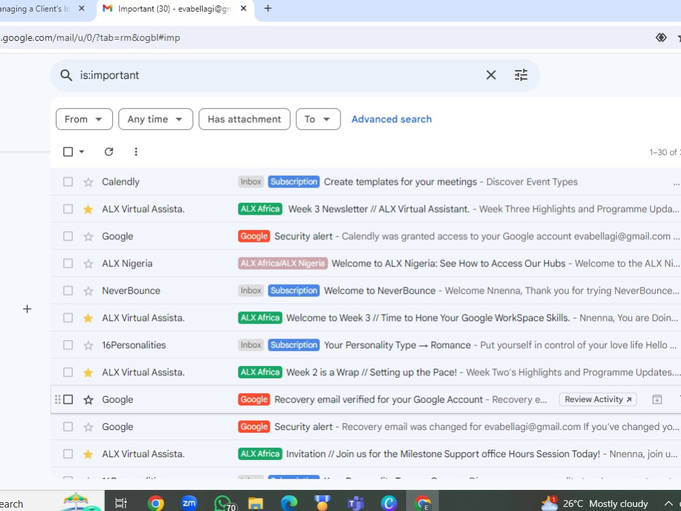
Task: Click Review Activity button
Action: [598, 399]
